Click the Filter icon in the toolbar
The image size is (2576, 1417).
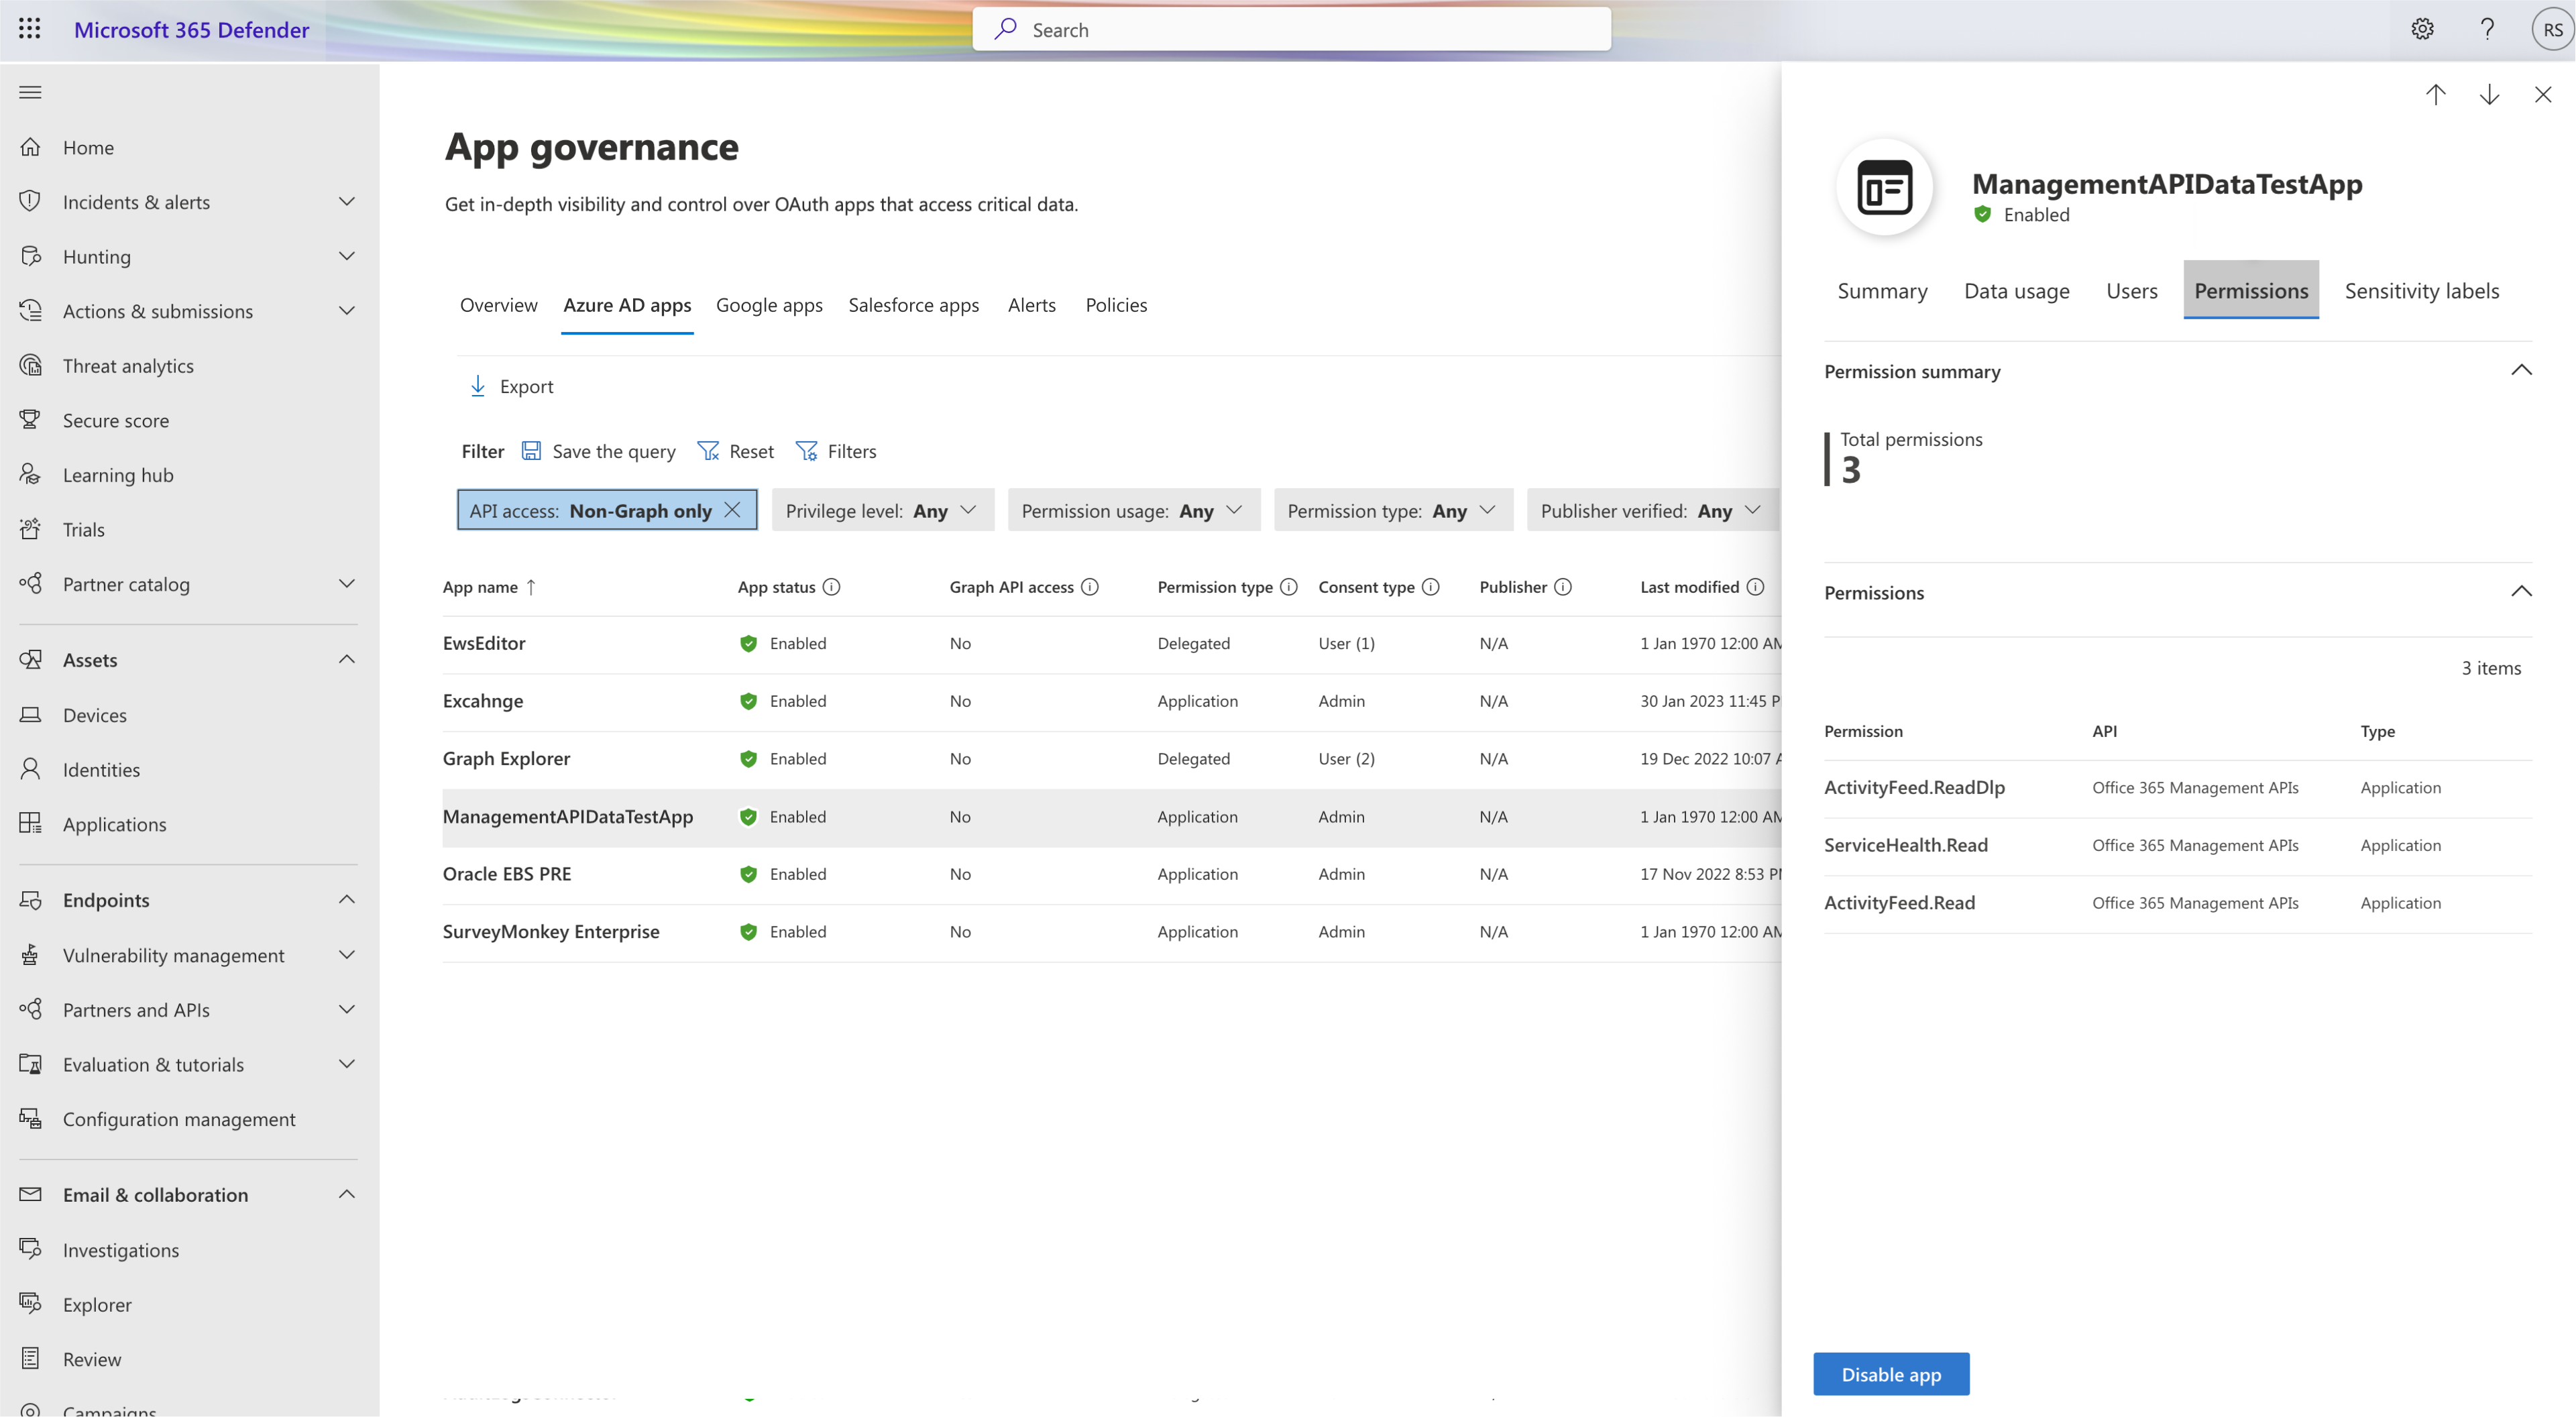(805, 450)
